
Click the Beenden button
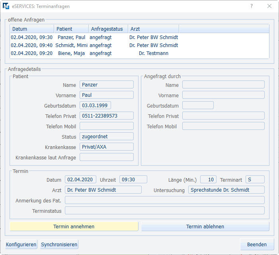(257, 244)
